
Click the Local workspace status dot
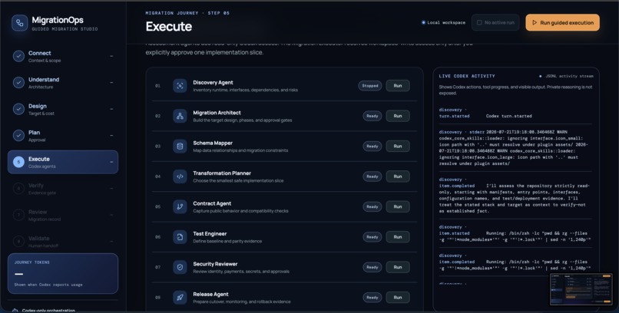pos(424,22)
